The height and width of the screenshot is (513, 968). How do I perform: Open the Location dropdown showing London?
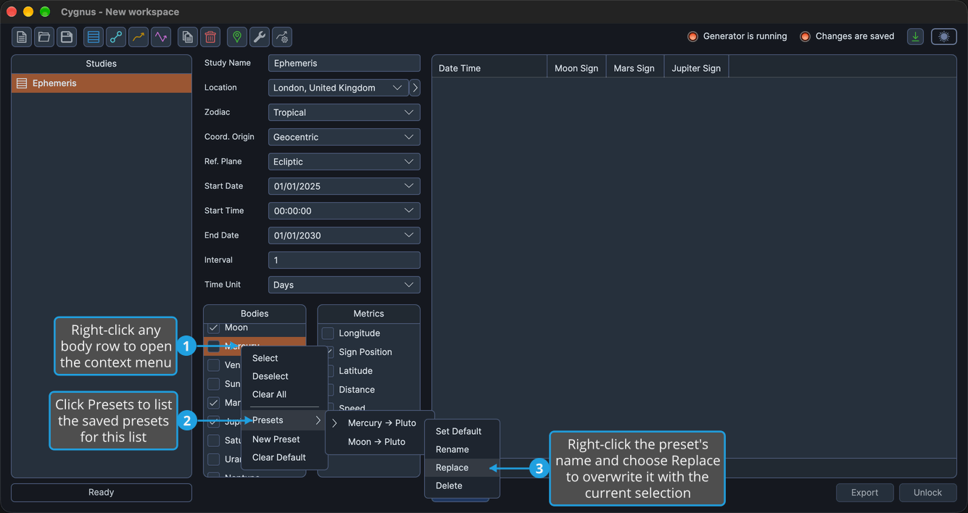click(338, 88)
